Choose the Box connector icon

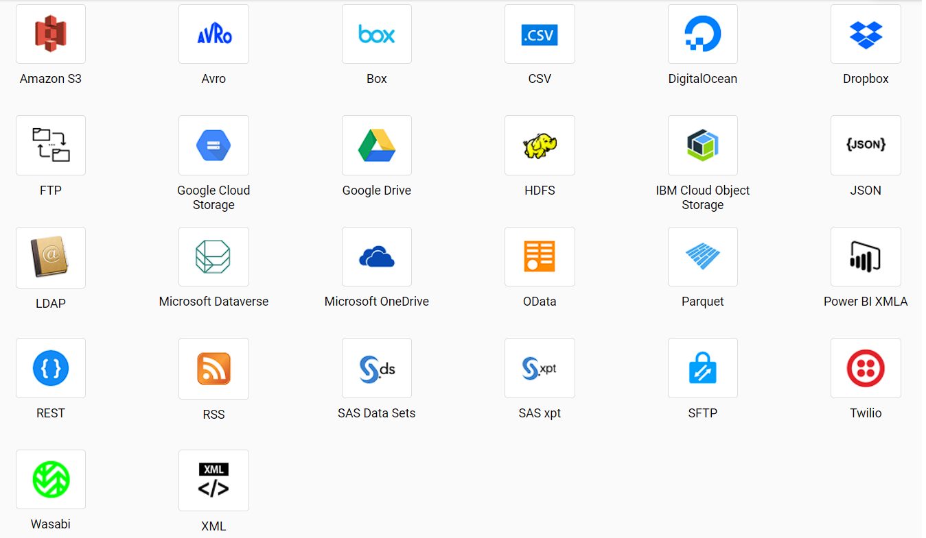[x=377, y=34]
